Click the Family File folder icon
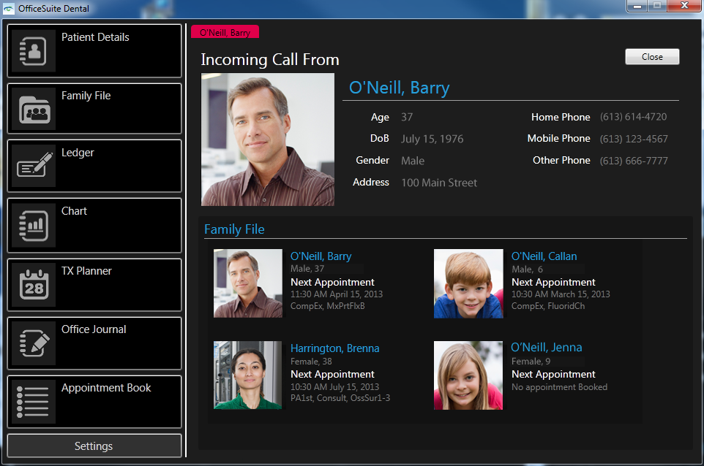This screenshot has height=466, width=704. pyautogui.click(x=34, y=109)
